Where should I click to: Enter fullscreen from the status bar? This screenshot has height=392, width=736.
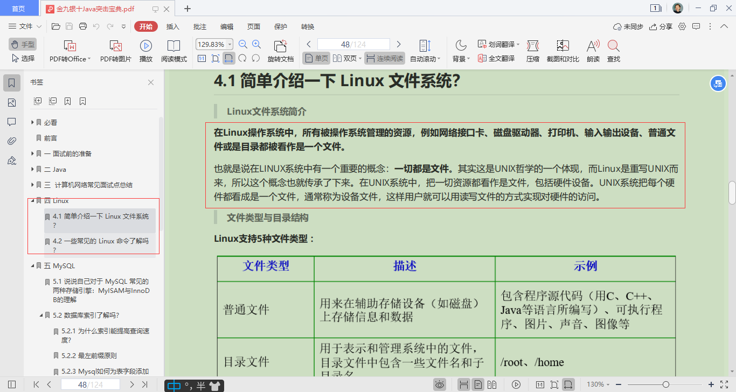click(724, 384)
